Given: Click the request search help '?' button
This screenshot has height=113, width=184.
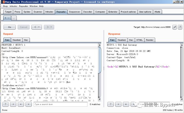Looking at the screenshot, I should pos(5,104).
